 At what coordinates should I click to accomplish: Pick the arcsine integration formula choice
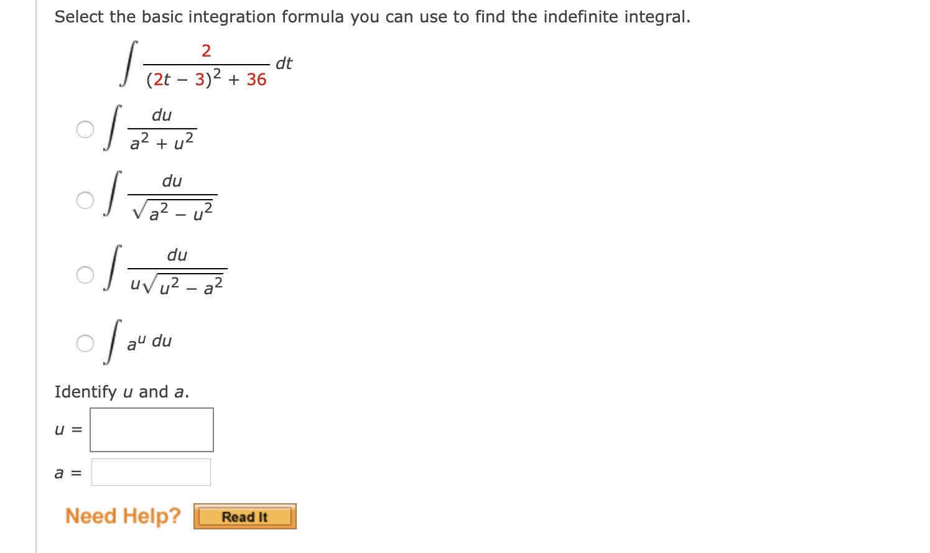[x=85, y=200]
